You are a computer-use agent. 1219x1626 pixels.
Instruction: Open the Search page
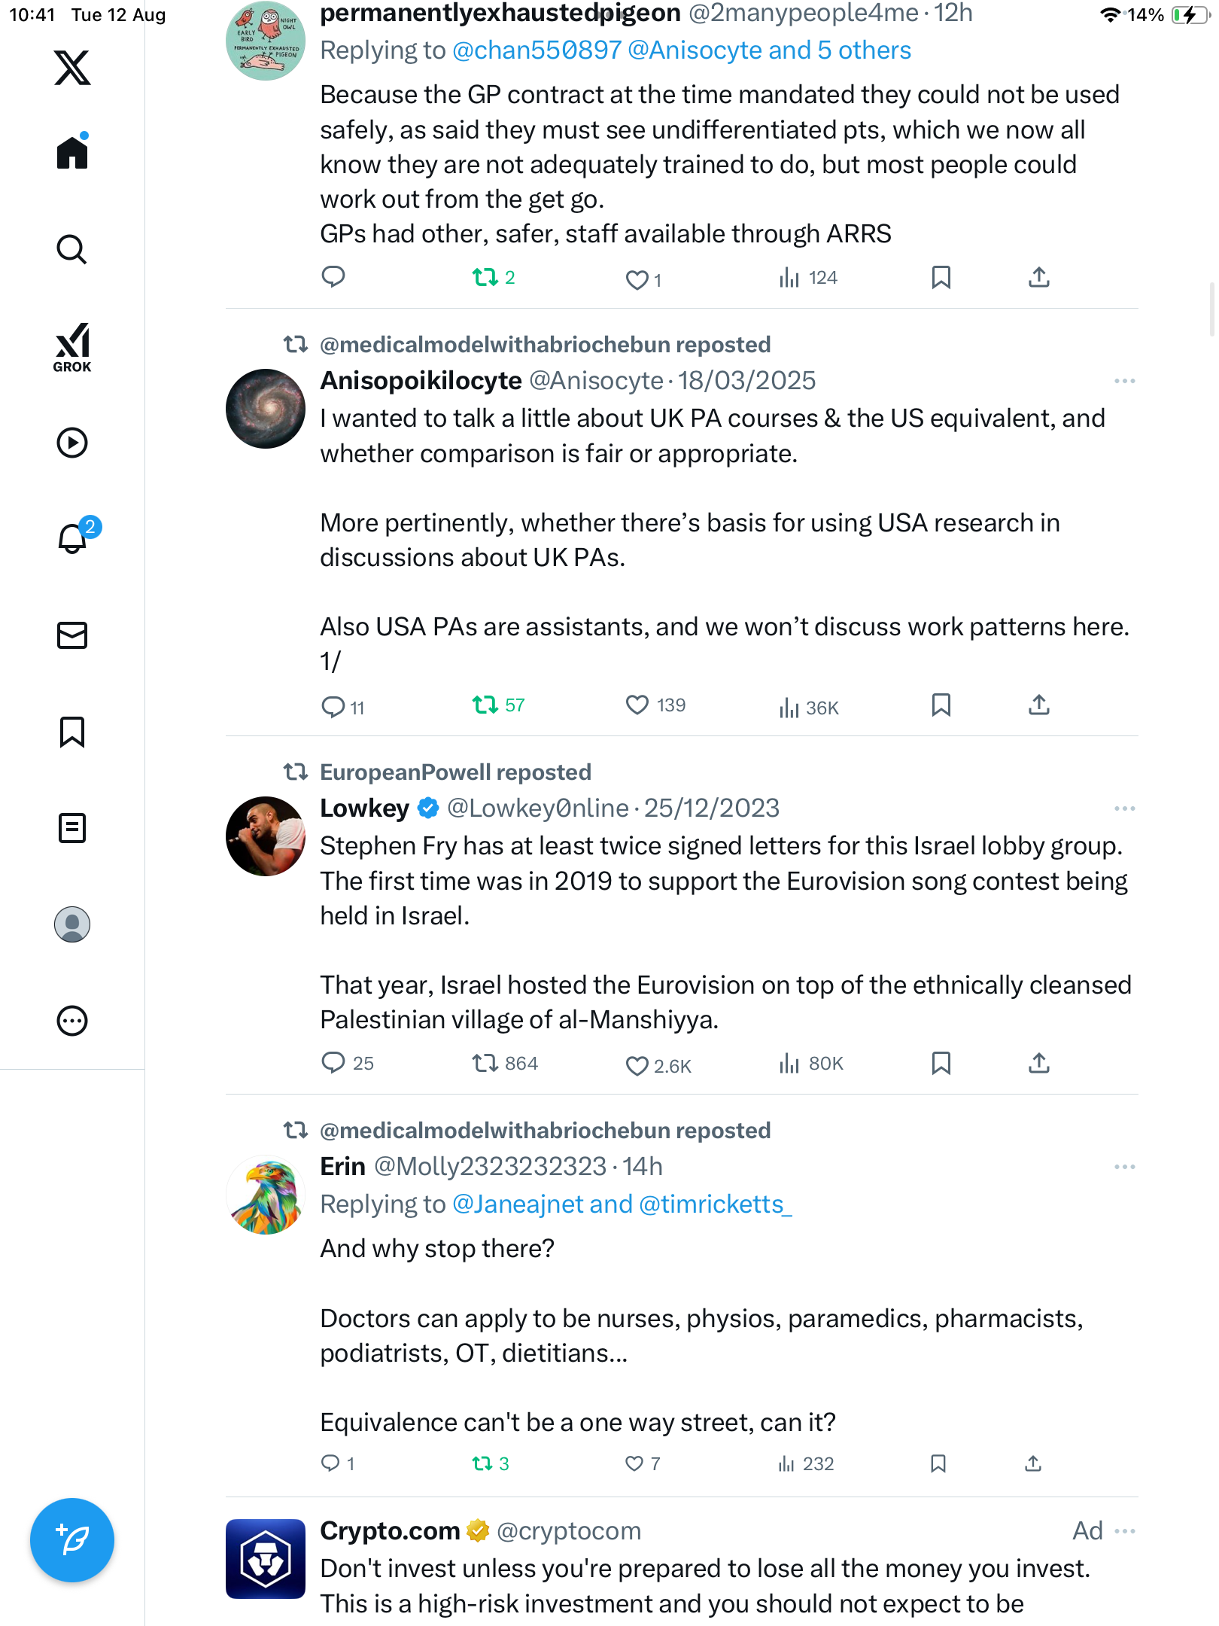72,249
